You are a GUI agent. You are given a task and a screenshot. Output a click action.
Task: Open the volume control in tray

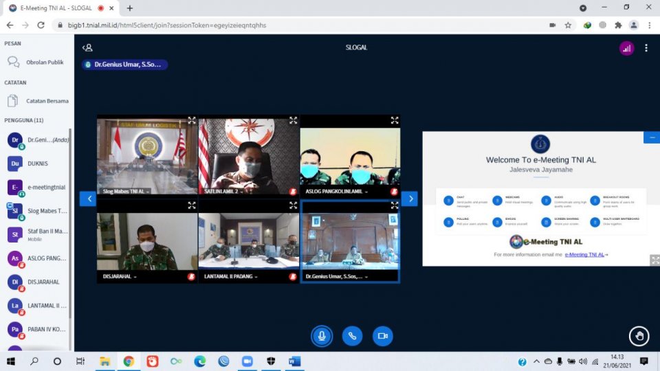(x=582, y=361)
